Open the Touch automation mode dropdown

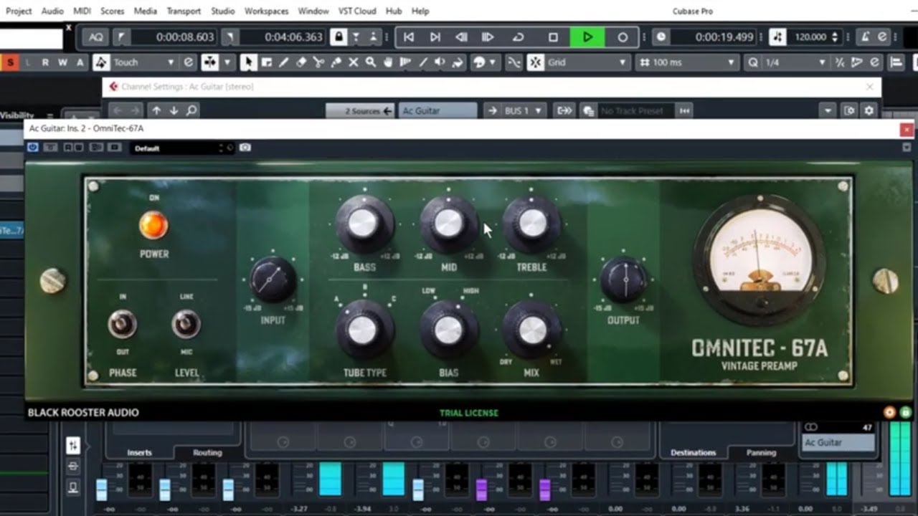click(x=143, y=62)
